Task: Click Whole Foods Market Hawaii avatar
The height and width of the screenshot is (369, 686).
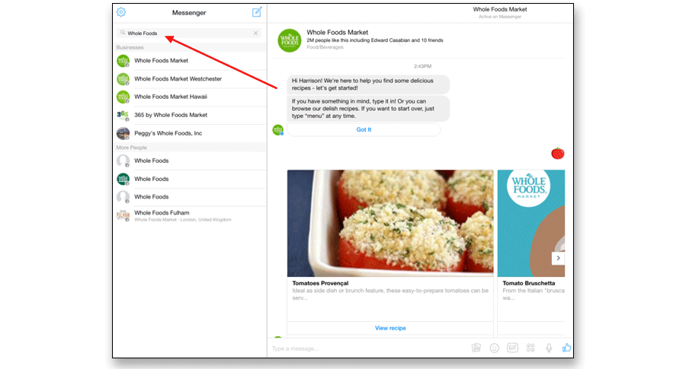Action: pos(123,97)
